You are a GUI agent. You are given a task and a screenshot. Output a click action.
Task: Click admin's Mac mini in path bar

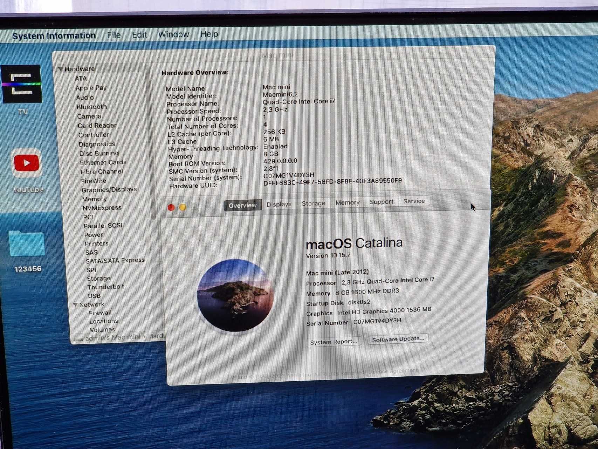tap(112, 337)
